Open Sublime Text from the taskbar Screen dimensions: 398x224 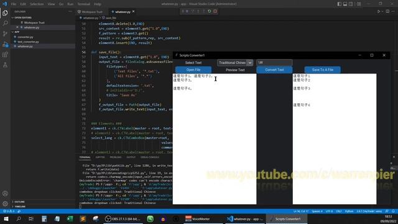83,218
